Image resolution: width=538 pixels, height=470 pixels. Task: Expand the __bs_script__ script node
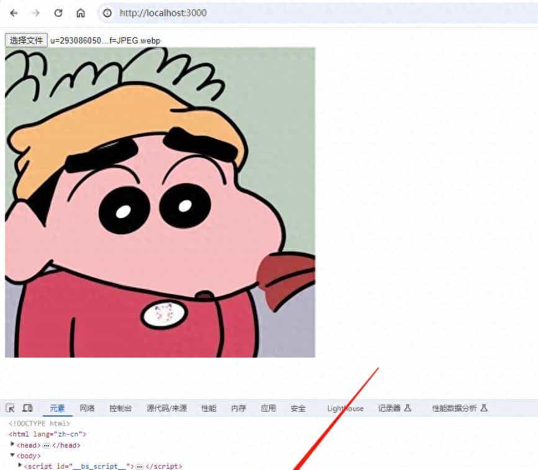[20, 466]
